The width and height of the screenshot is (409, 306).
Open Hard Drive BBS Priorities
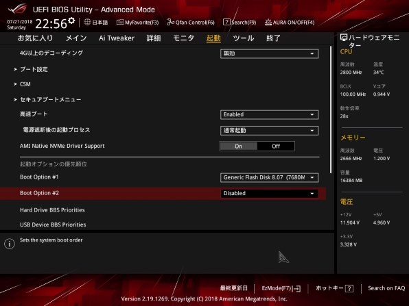[52, 210]
